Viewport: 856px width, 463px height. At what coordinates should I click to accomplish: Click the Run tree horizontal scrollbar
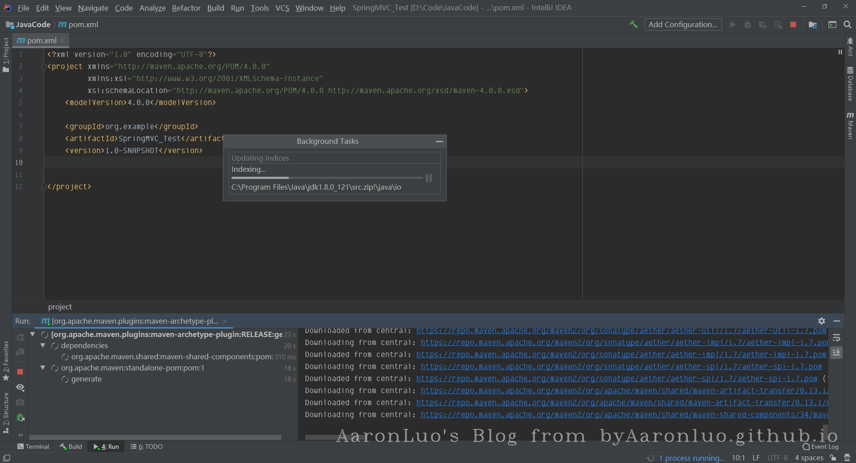coord(155,437)
